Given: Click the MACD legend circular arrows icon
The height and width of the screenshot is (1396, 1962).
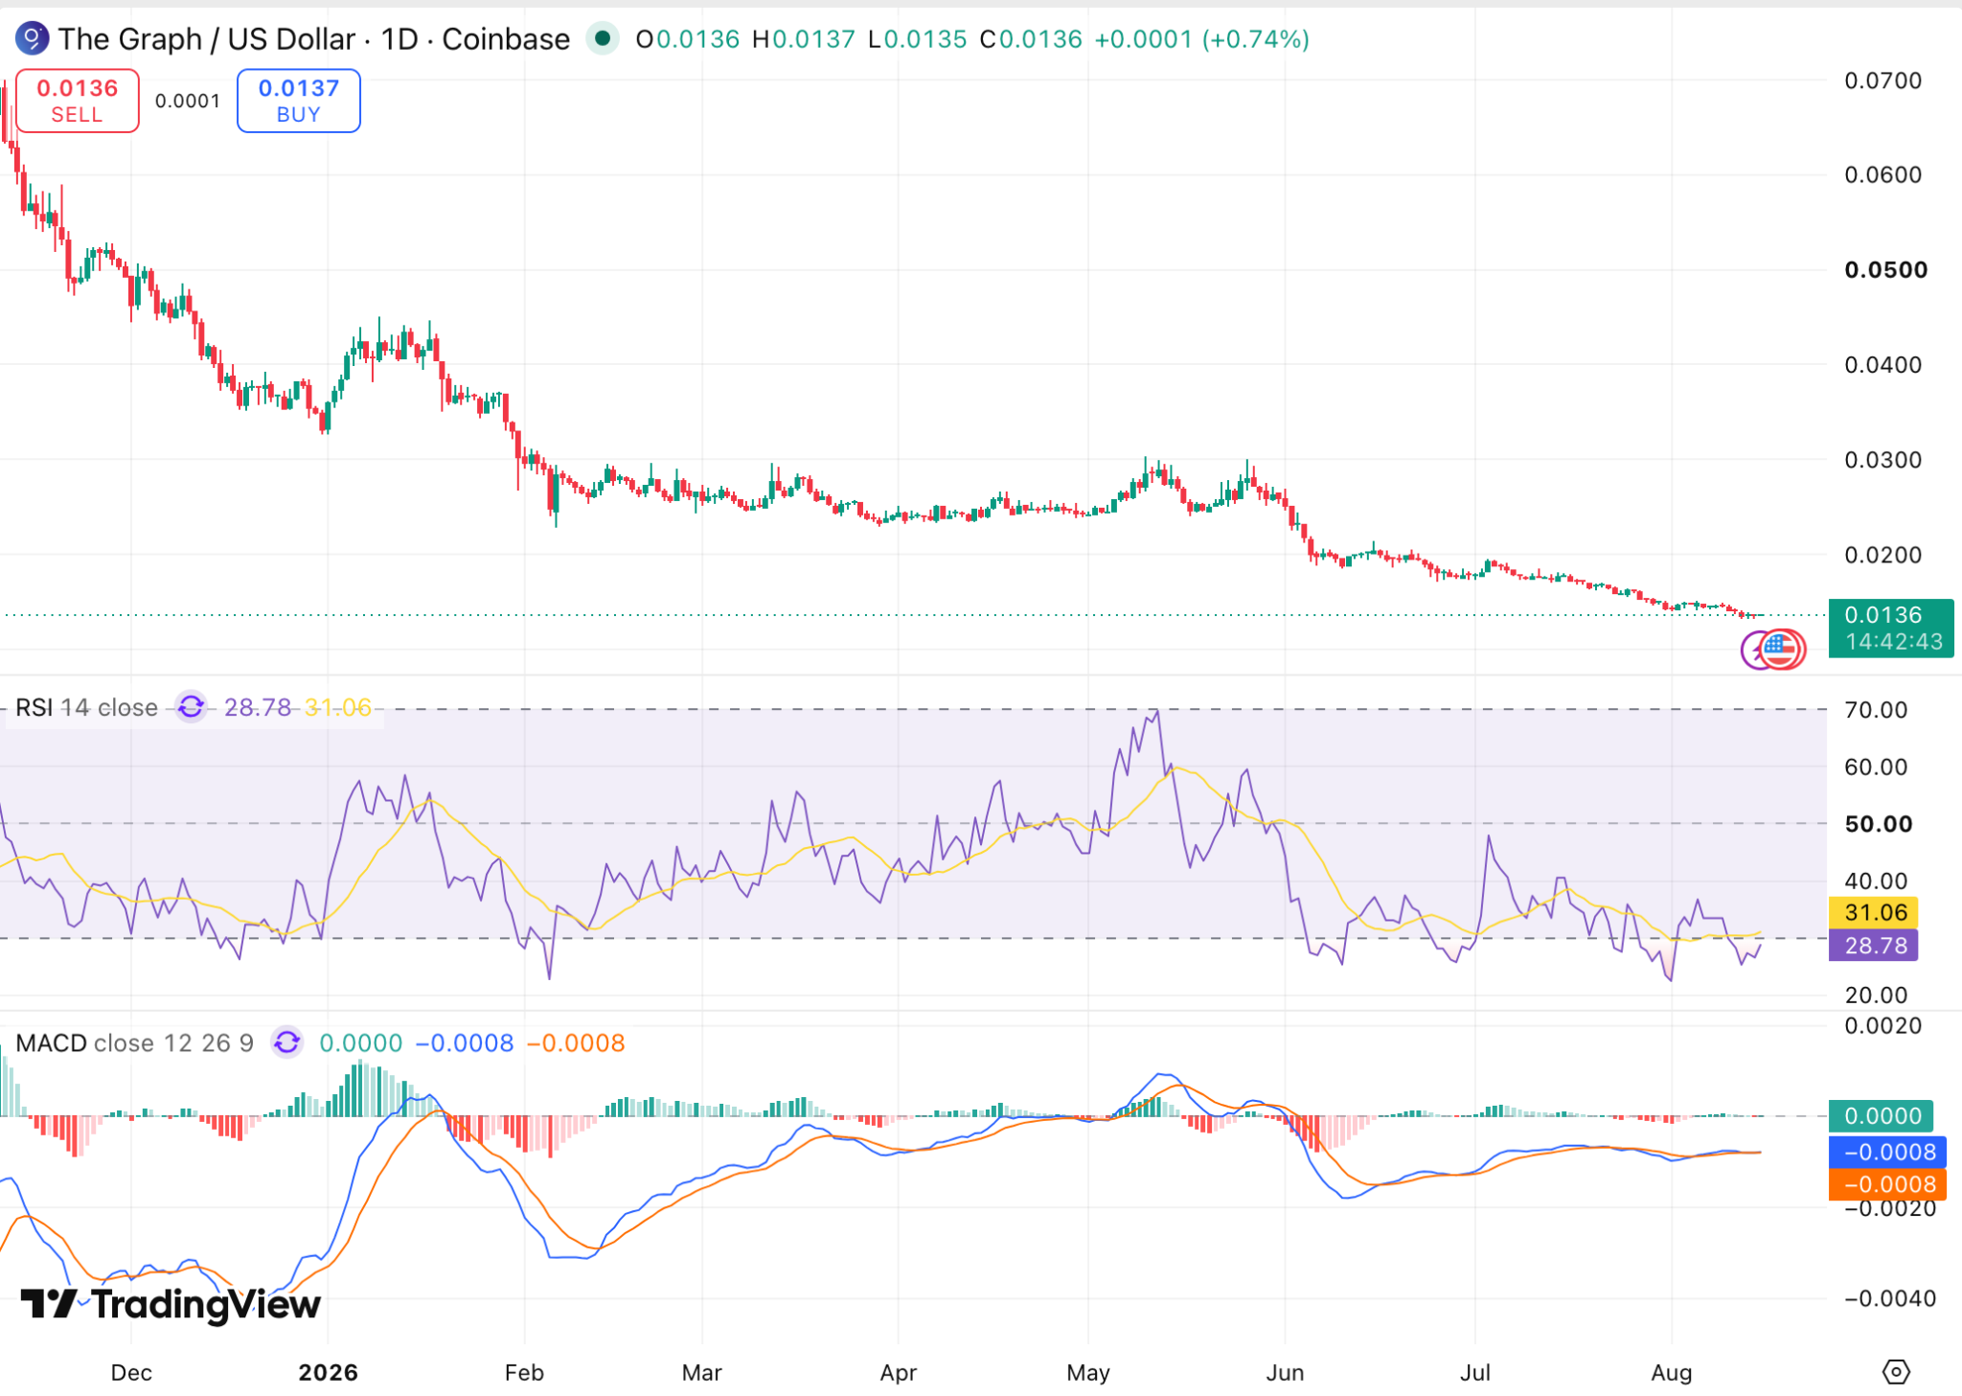Looking at the screenshot, I should pyautogui.click(x=286, y=1042).
